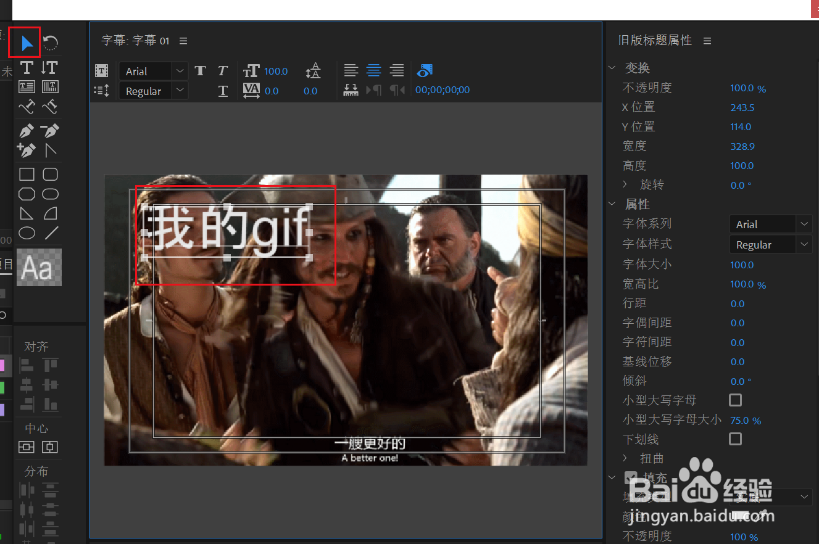Click the 宽高比 value 100.0 %
This screenshot has width=819, height=544.
(x=748, y=284)
